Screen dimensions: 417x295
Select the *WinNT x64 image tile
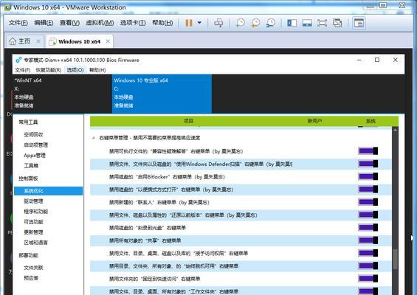tap(62, 94)
